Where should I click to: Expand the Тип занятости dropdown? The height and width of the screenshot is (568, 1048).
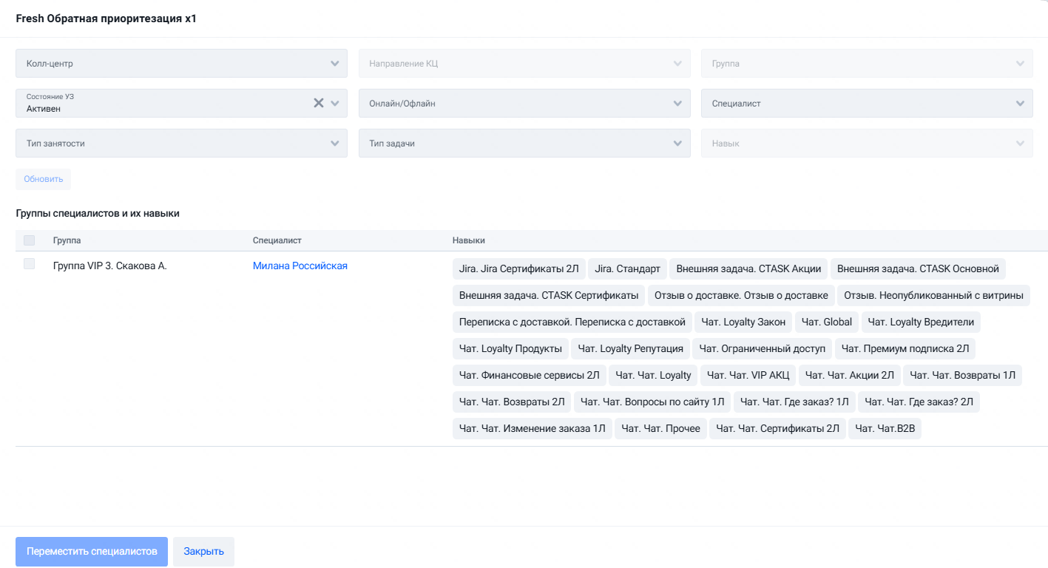181,143
